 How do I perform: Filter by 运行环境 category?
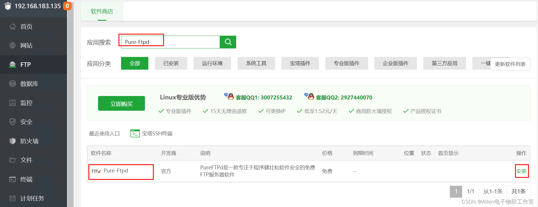click(212, 63)
